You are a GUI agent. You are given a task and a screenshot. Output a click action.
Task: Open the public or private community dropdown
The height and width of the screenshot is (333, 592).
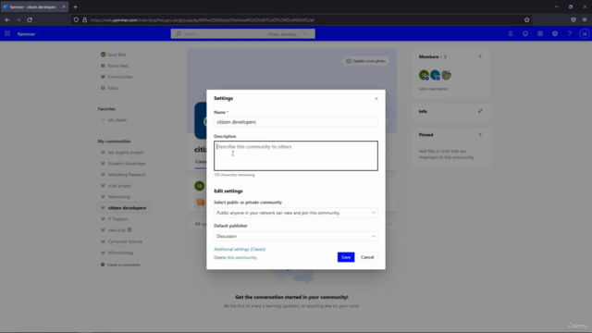pyautogui.click(x=296, y=213)
